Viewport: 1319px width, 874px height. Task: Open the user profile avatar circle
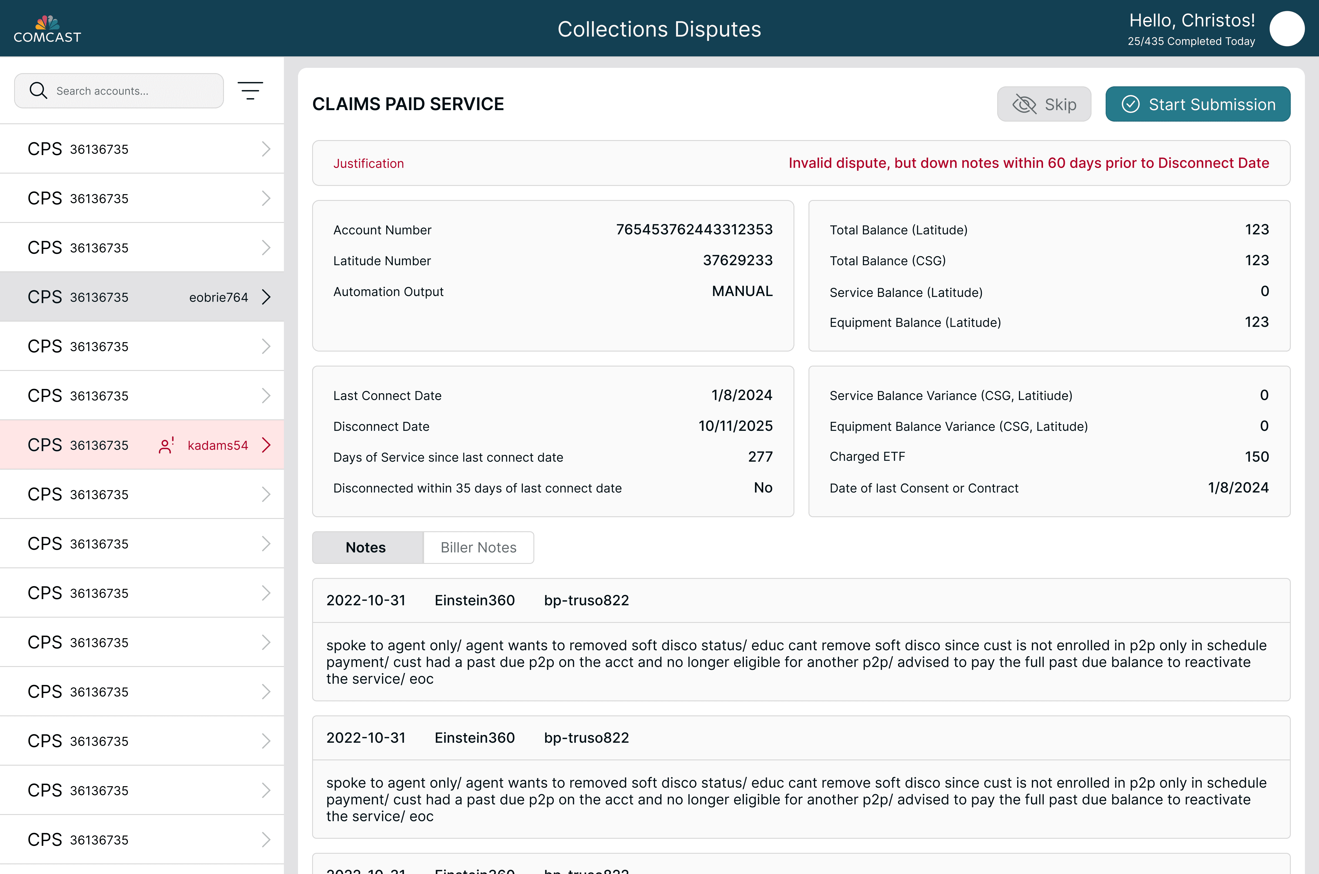click(1287, 29)
